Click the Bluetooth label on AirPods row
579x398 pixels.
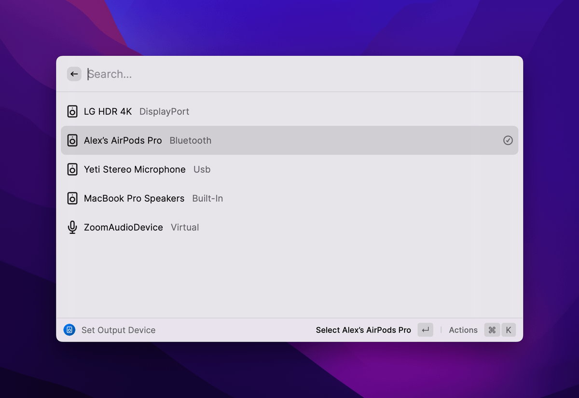coord(190,140)
